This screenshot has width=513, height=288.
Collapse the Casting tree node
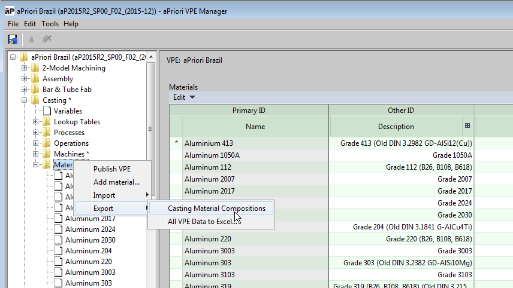pos(25,100)
